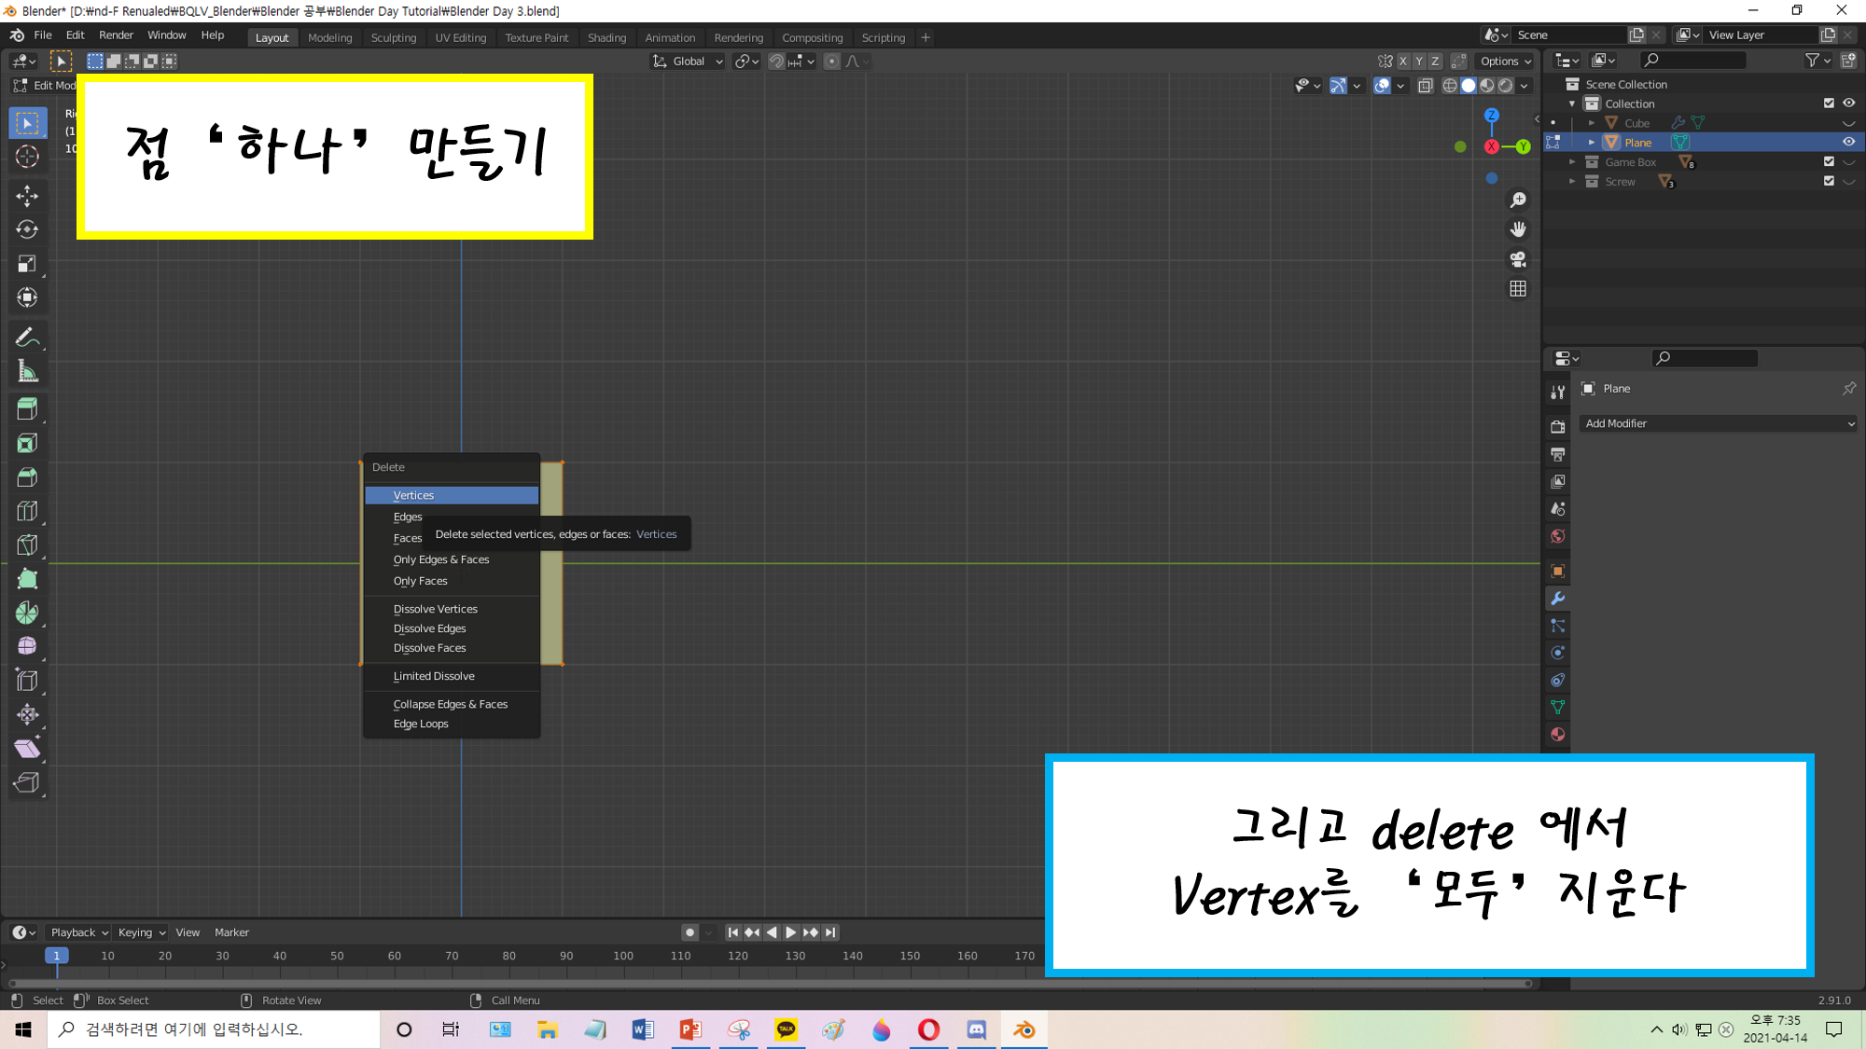Open the Add Modifier dropdown
This screenshot has height=1049, width=1866.
1719,423
